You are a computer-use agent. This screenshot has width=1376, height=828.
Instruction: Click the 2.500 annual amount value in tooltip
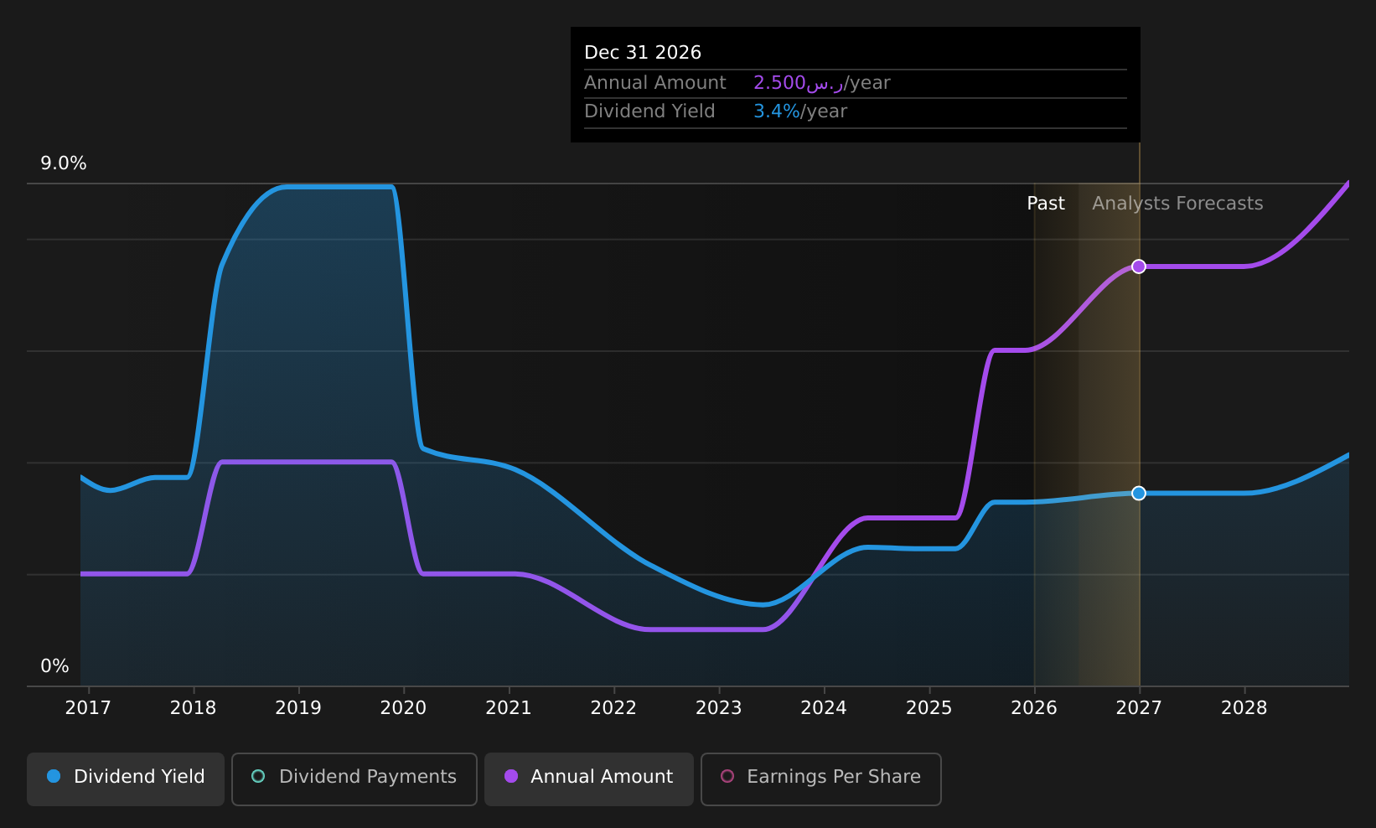[x=798, y=83]
